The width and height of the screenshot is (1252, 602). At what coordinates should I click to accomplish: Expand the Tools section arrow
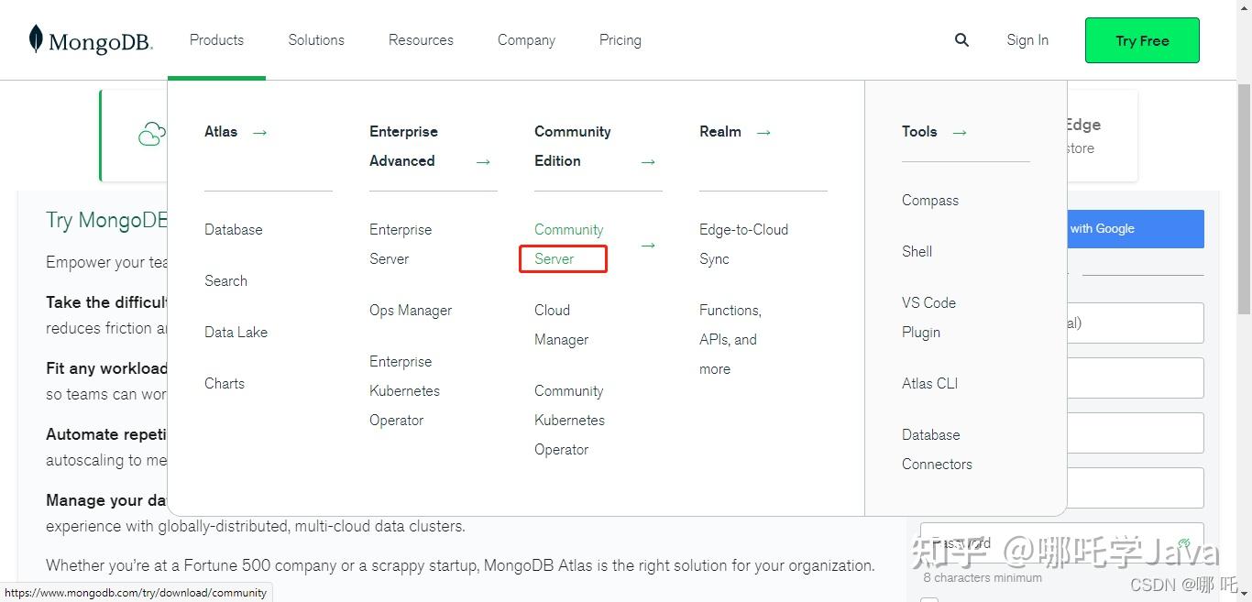(x=960, y=132)
